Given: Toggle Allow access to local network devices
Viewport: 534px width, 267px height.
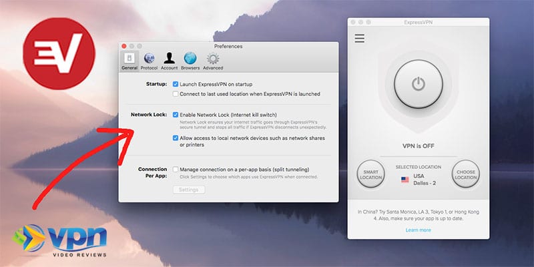Looking at the screenshot, I should point(176,138).
